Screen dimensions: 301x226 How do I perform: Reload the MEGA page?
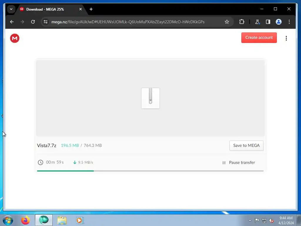click(33, 22)
